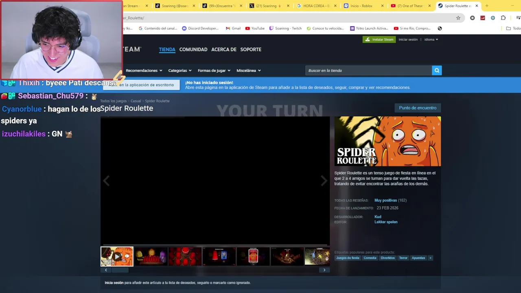Expand the Miscelánea menu
Image resolution: width=521 pixels, height=293 pixels.
tap(249, 70)
